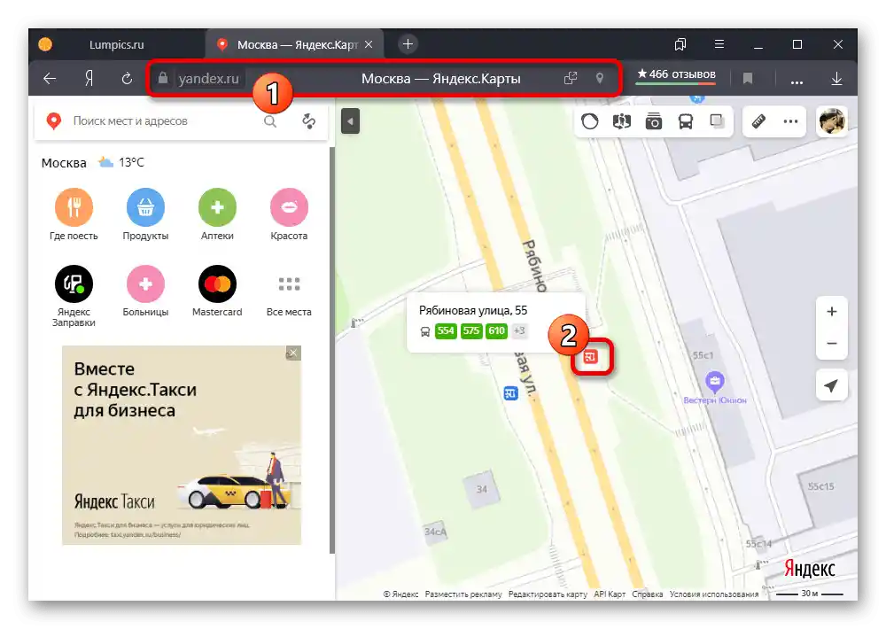This screenshot has height=629, width=886.
Task: Go back with the browser back arrow
Action: [x=50, y=79]
